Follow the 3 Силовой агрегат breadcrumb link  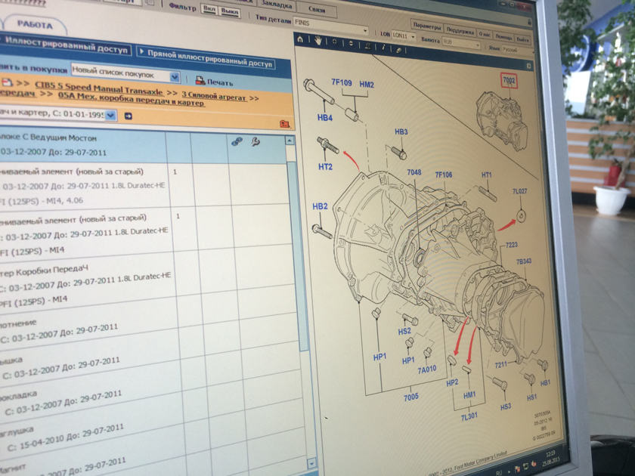tap(214, 97)
